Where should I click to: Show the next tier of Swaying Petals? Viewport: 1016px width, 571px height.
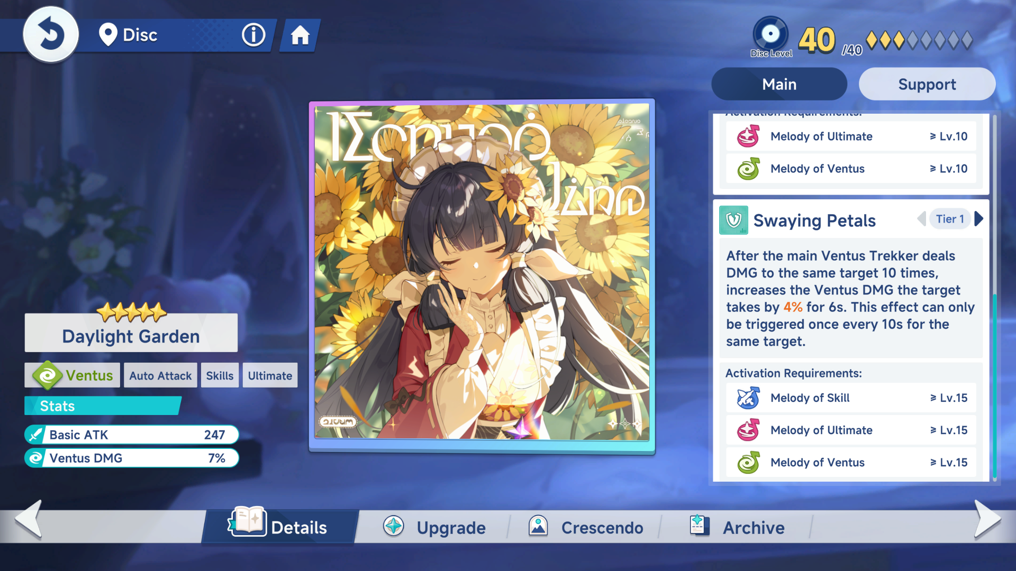pos(979,219)
